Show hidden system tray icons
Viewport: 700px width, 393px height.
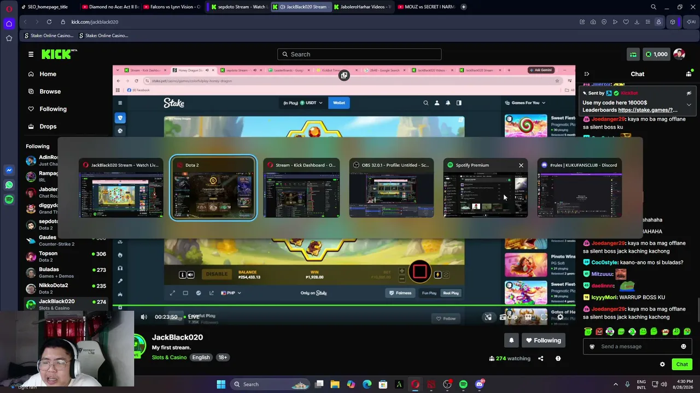click(615, 384)
